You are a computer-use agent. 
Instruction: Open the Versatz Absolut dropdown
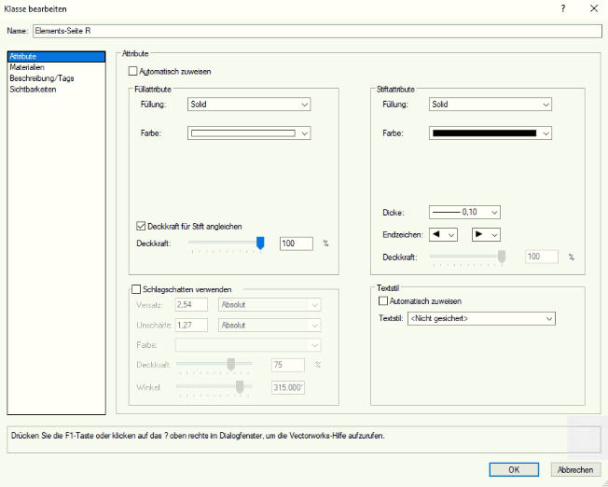click(269, 305)
